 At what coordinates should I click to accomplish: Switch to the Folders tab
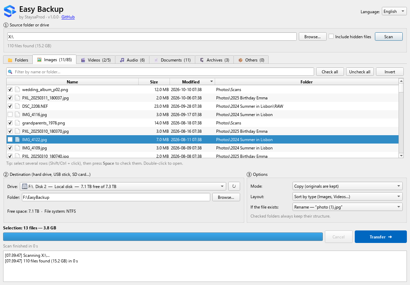18,60
